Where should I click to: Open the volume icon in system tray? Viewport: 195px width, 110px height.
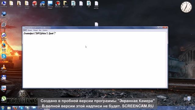pyautogui.click(x=184, y=108)
